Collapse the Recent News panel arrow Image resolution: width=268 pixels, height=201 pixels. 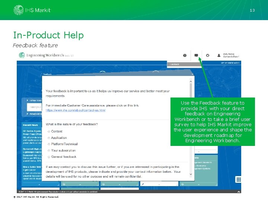39,184
